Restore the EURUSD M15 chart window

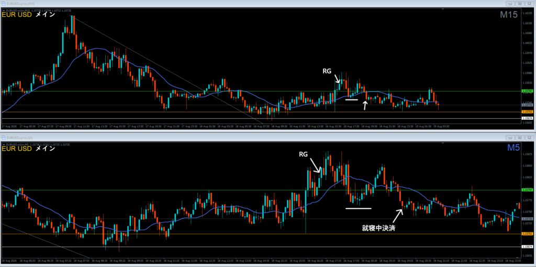pyautogui.click(x=520, y=4)
